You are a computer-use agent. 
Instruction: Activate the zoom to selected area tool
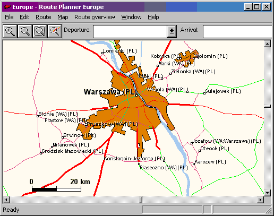coord(40,31)
